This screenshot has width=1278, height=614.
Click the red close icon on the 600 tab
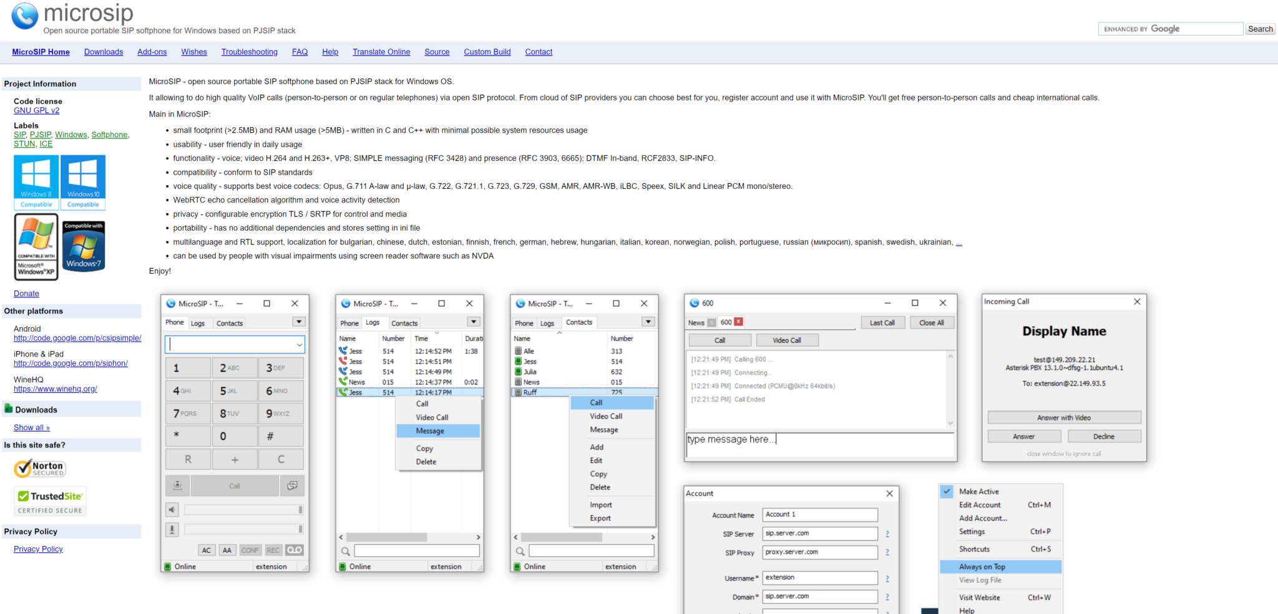(739, 322)
